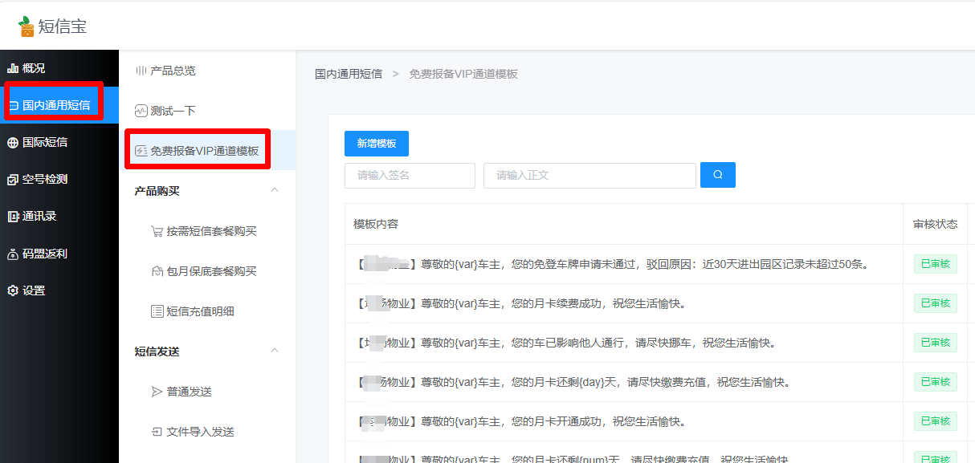Screen dimensions: 975x463
Task: Collapse the 短信发送 section
Action: tap(275, 351)
